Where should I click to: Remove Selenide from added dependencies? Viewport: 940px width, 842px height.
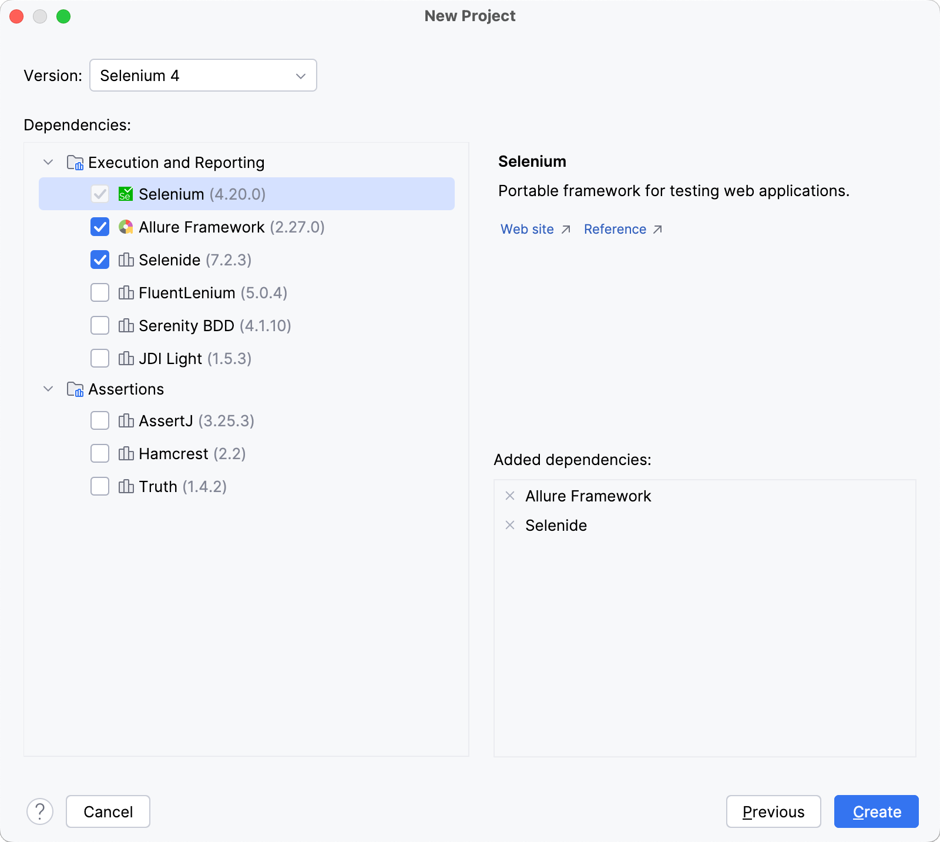[509, 526]
